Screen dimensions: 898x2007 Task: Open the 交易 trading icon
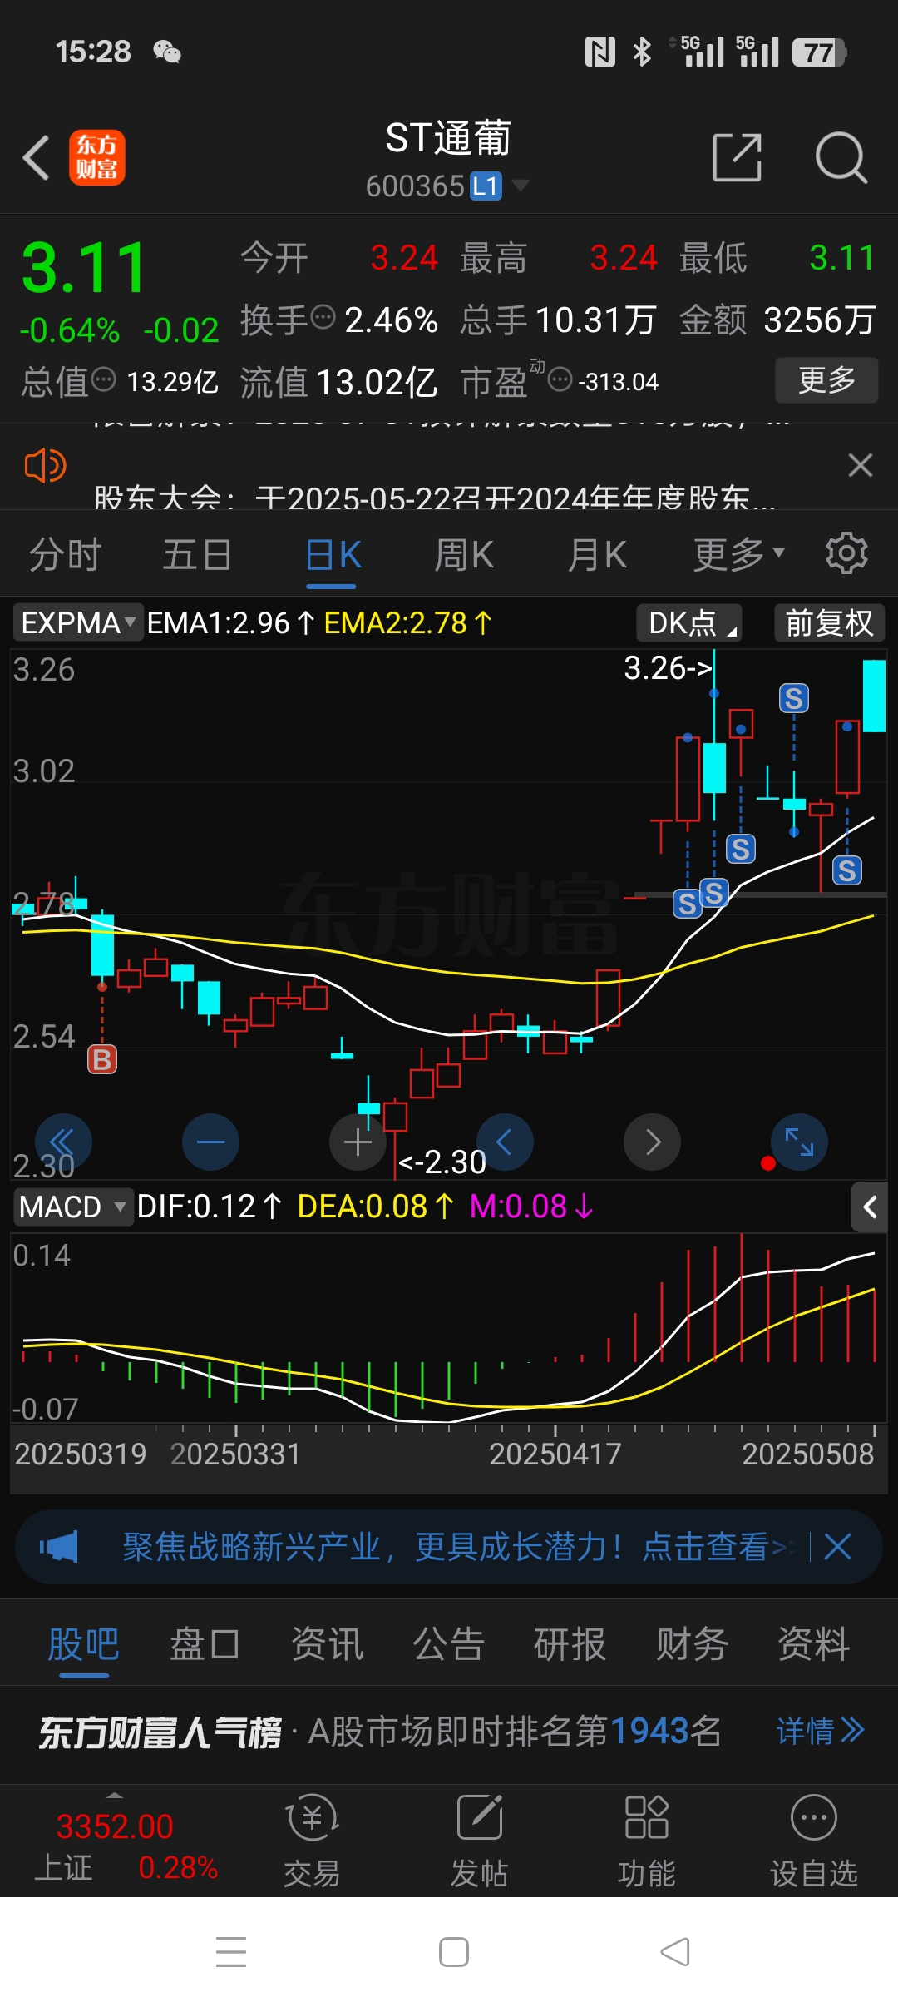coord(313,1841)
